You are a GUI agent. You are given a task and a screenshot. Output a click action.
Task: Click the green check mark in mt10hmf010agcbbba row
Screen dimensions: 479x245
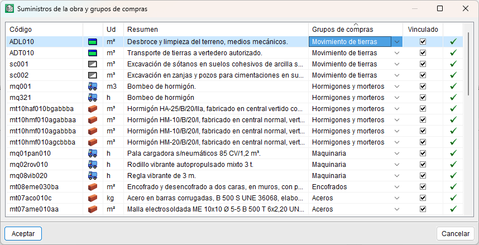pyautogui.click(x=453, y=142)
